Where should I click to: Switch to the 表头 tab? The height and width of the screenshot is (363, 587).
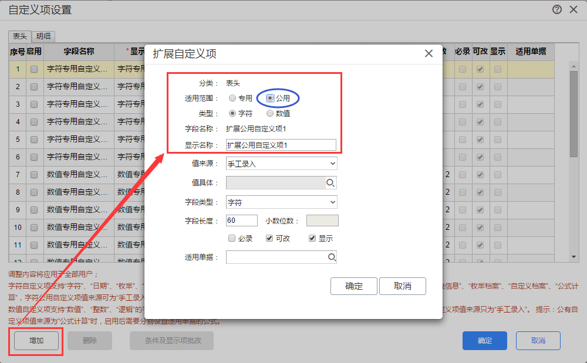(20, 36)
